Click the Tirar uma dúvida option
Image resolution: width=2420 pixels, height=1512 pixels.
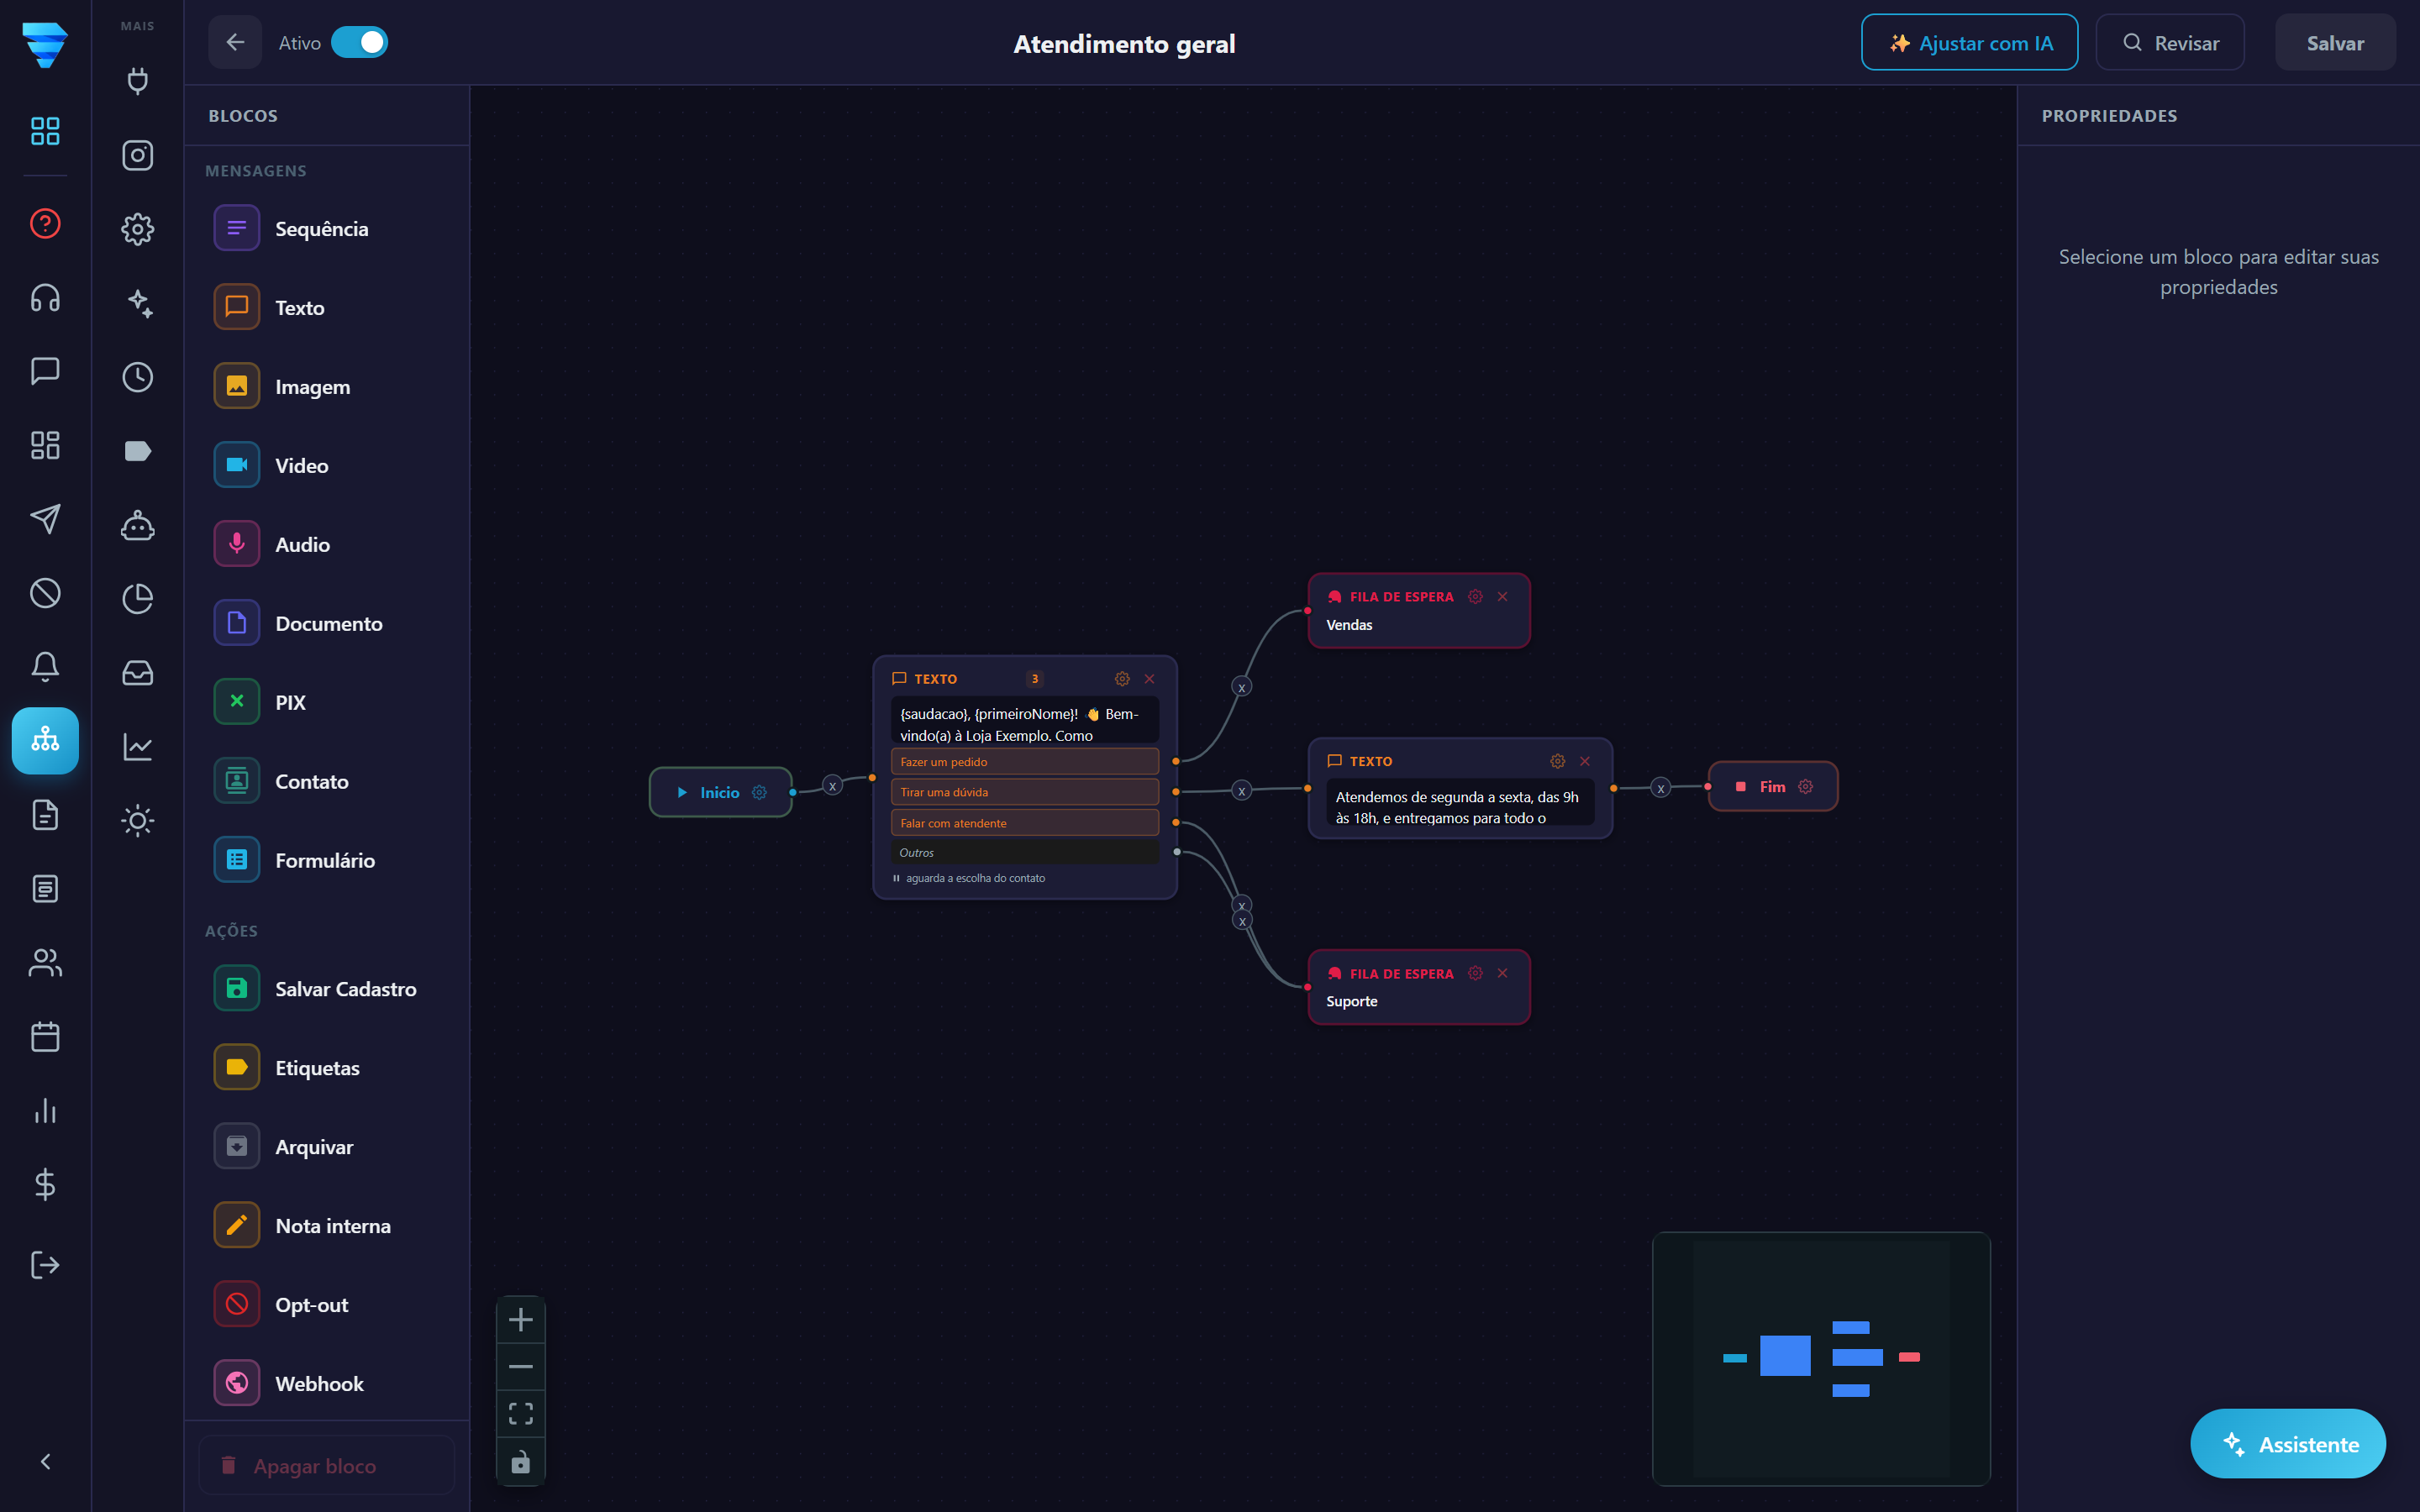(1024, 792)
